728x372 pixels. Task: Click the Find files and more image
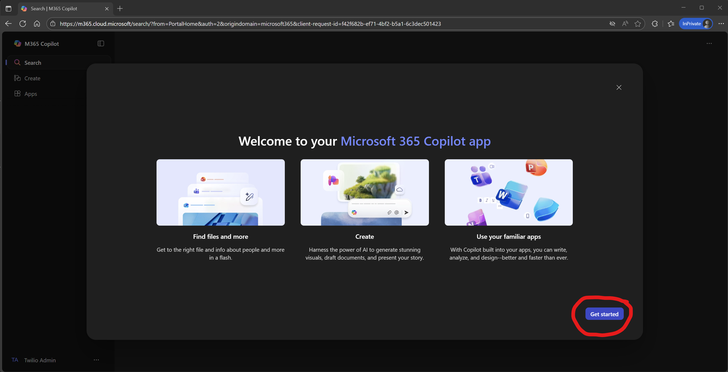click(220, 192)
